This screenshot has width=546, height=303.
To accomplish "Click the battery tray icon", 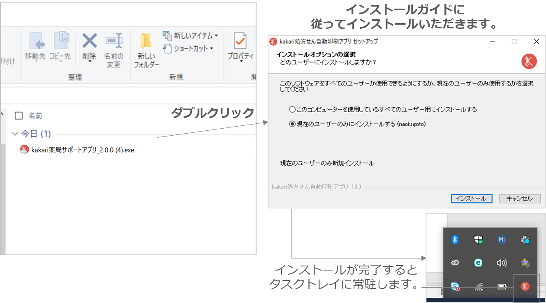I will click(x=502, y=287).
